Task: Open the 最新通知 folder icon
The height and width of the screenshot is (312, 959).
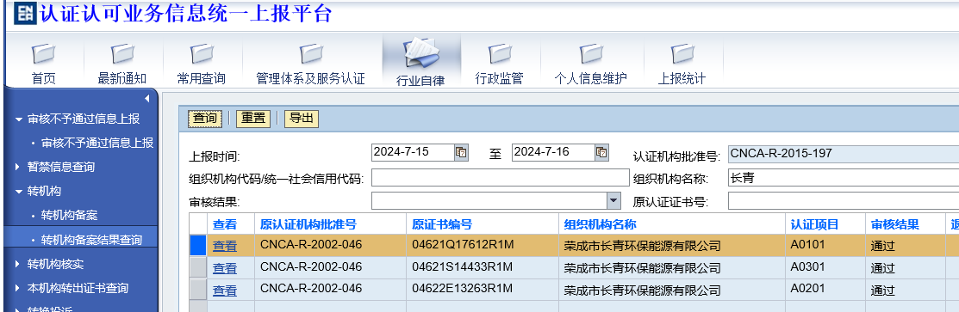Action: [121, 54]
